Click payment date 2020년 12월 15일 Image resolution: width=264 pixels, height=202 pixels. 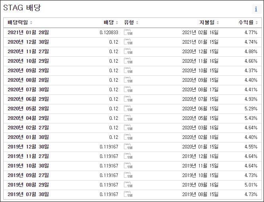tap(200, 51)
